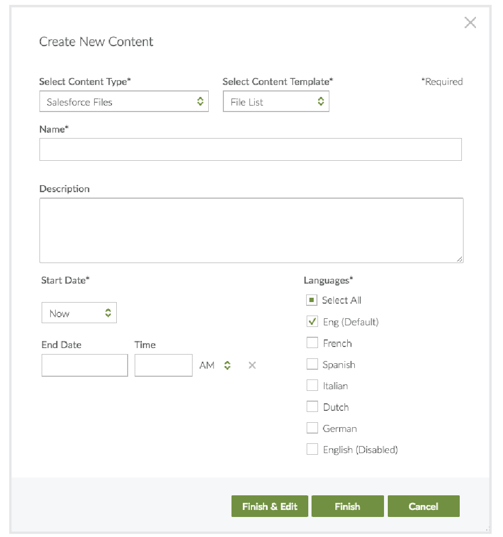Tick the Italian language checkbox
This screenshot has height=537, width=503.
click(x=312, y=385)
